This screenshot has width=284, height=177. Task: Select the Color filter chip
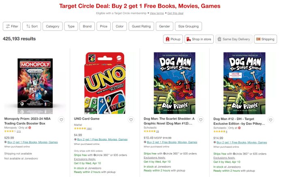120,26
